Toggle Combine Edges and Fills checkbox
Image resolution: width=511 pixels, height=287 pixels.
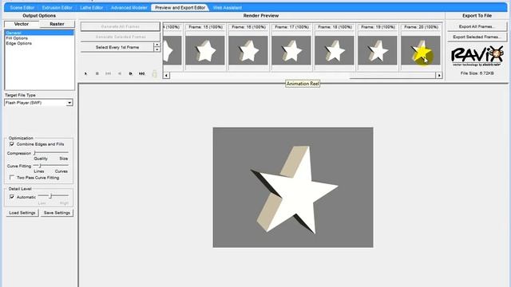pos(12,144)
